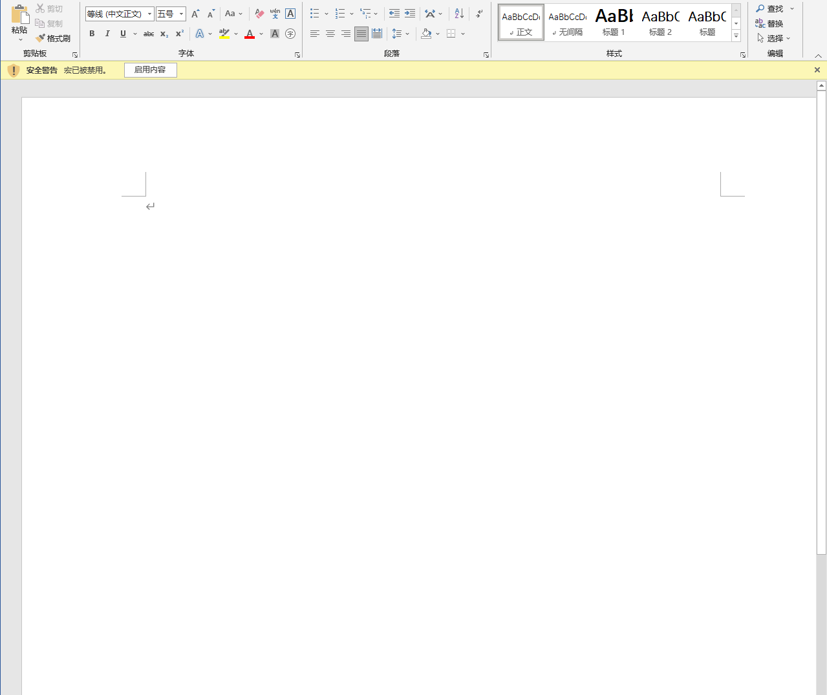Apply paragraph shading paint bucket
Viewport: 827px width, 695px height.
click(x=426, y=34)
